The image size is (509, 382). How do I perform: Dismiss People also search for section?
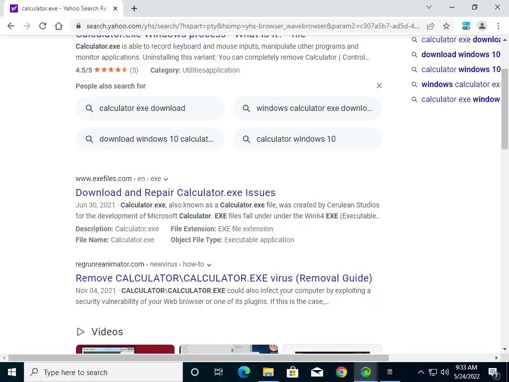click(x=379, y=86)
